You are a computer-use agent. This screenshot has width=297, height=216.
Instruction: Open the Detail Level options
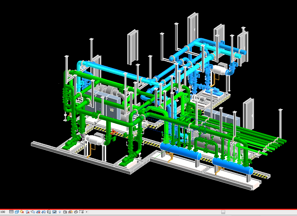[x=11, y=212]
